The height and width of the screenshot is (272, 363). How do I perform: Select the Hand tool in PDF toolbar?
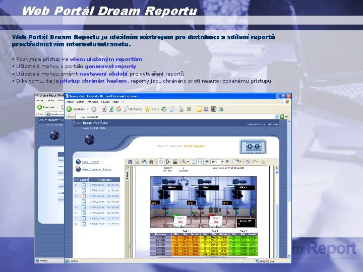pyautogui.click(x=161, y=162)
